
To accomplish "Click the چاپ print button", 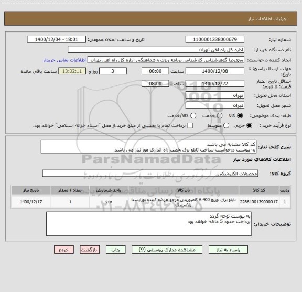I will (115, 250).
